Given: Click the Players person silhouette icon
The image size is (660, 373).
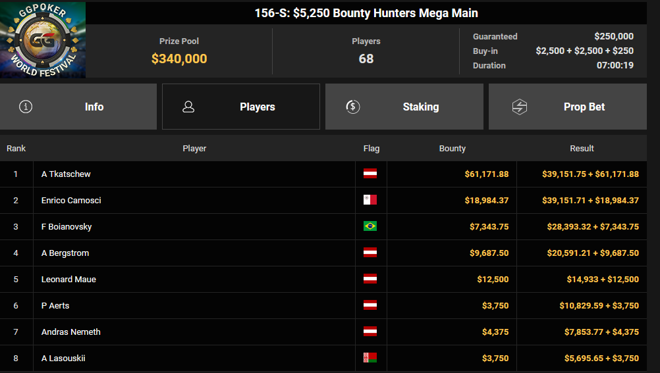Looking at the screenshot, I should [188, 107].
